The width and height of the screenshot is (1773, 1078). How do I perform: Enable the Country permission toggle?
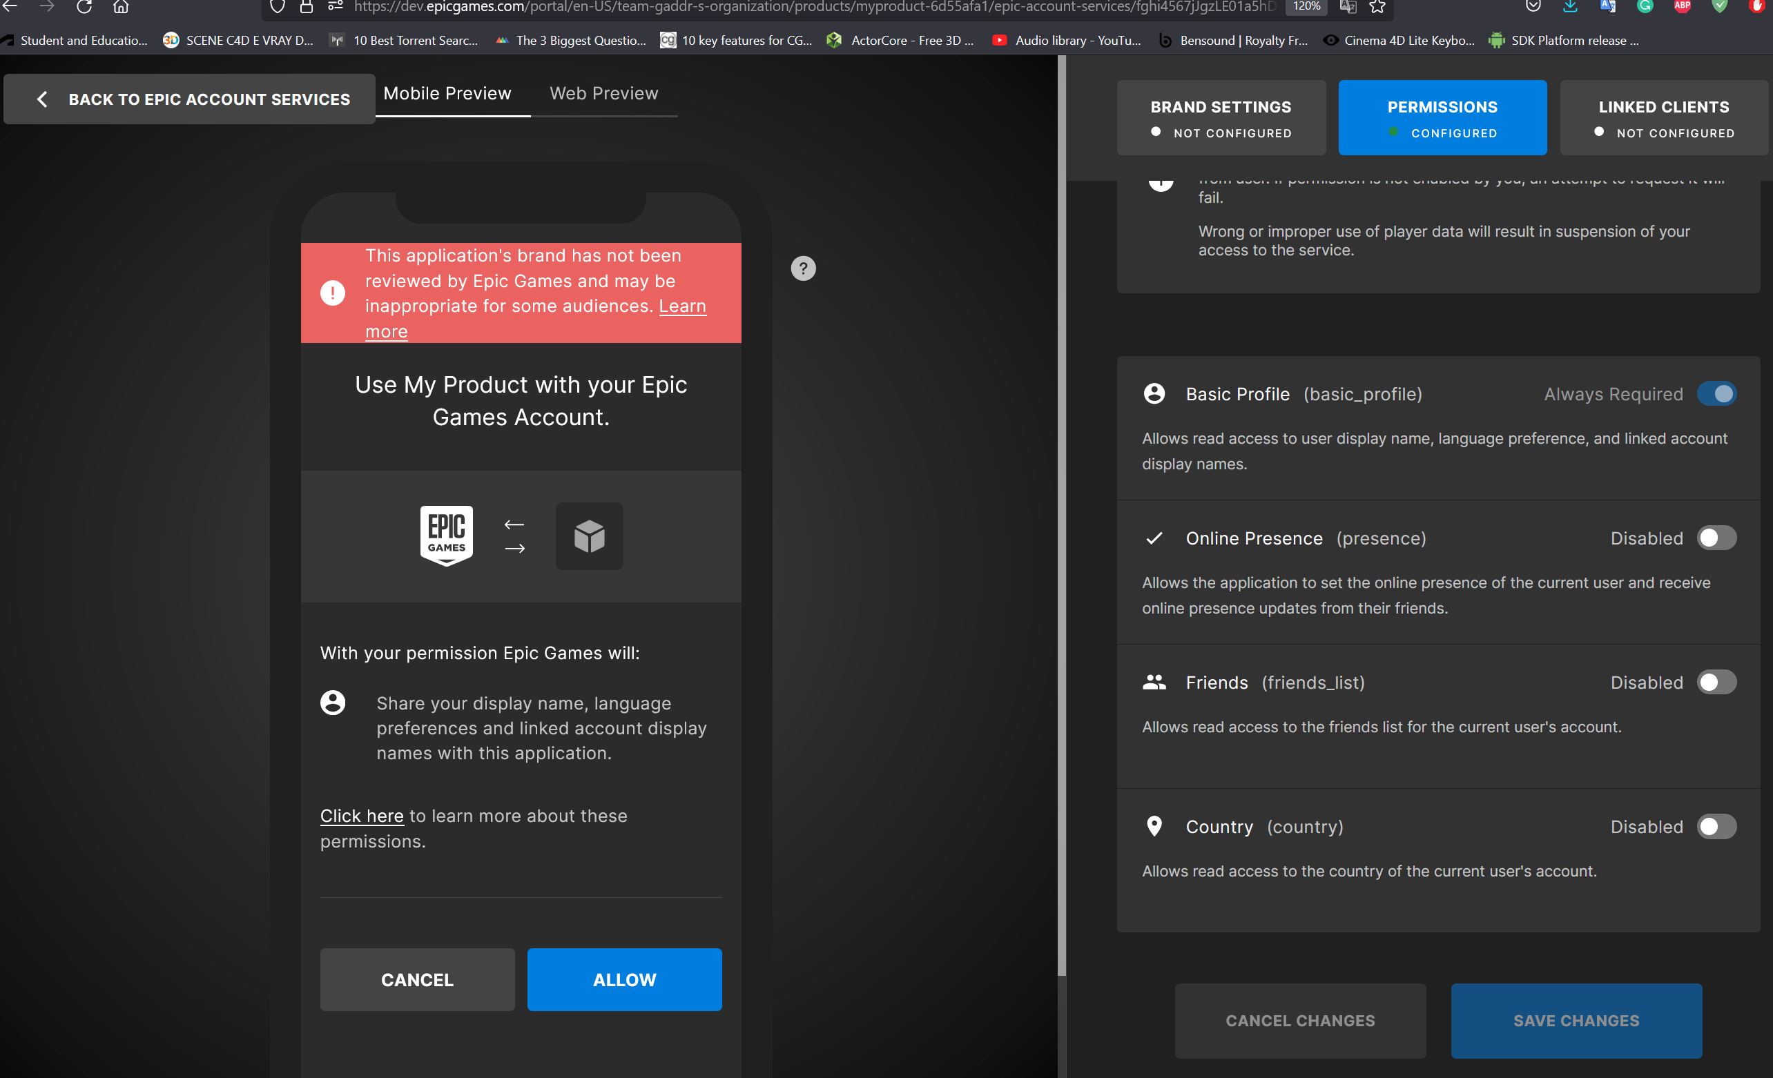[x=1716, y=826]
